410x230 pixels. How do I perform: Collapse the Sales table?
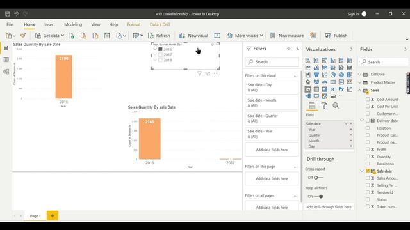click(x=360, y=90)
